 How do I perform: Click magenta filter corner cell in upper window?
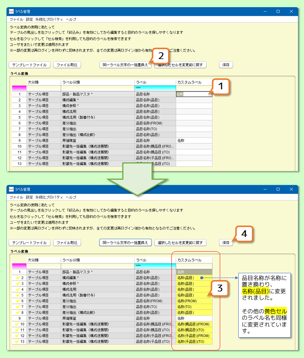click(x=19, y=88)
